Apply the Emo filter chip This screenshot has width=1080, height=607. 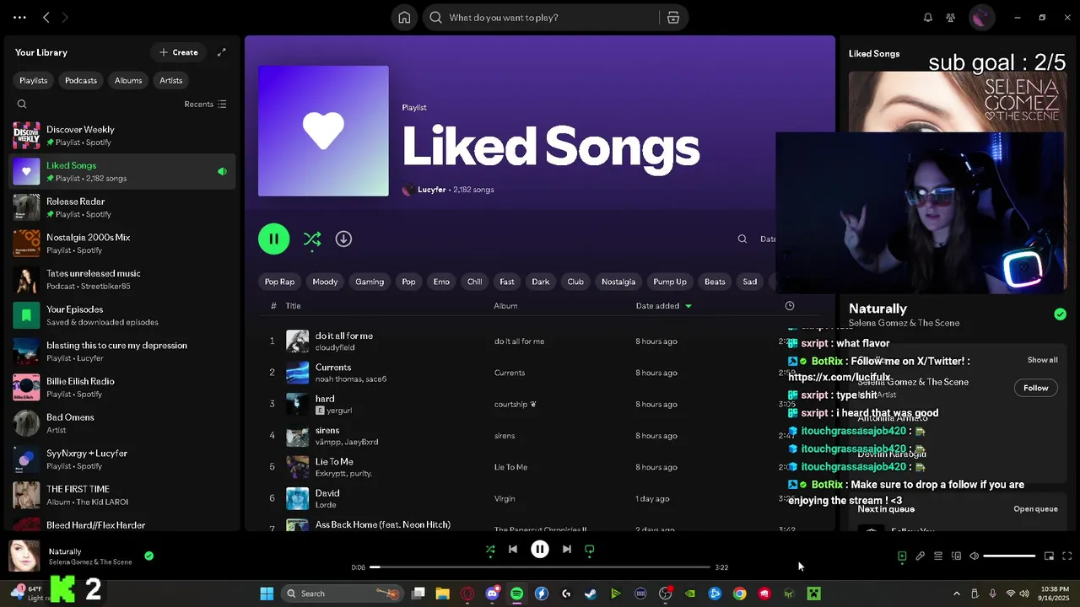(441, 282)
